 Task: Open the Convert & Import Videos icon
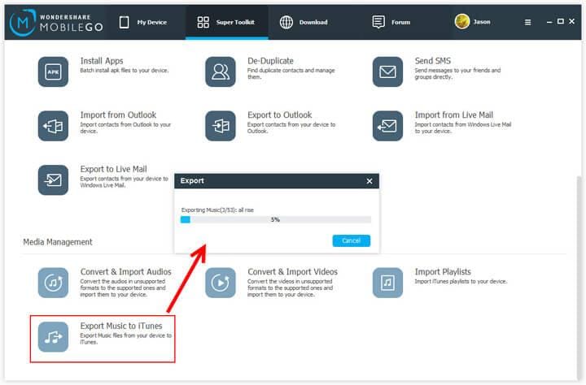[x=221, y=283]
